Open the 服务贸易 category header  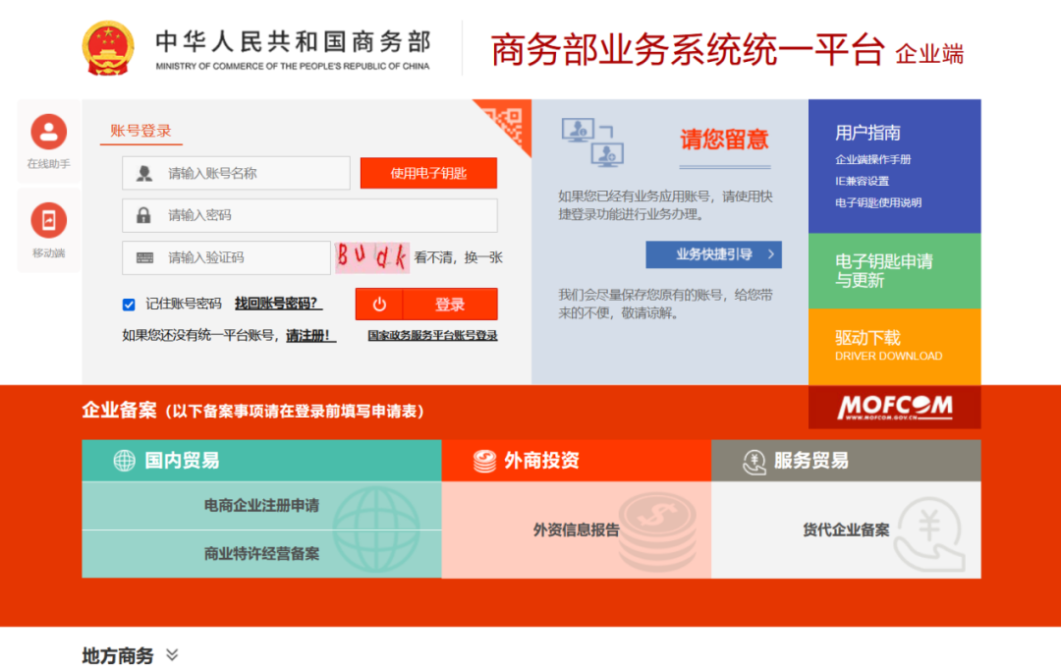click(846, 461)
